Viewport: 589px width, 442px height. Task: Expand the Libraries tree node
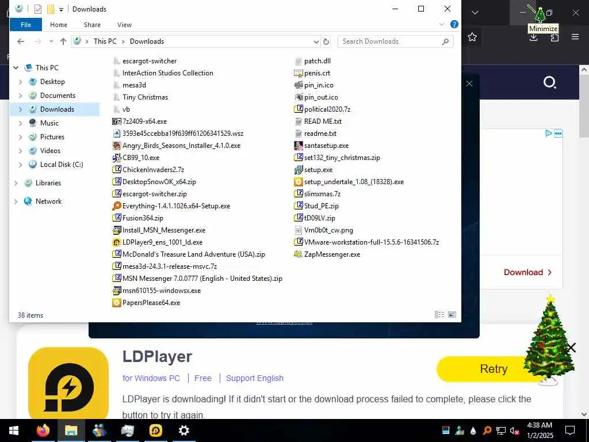coord(16,182)
